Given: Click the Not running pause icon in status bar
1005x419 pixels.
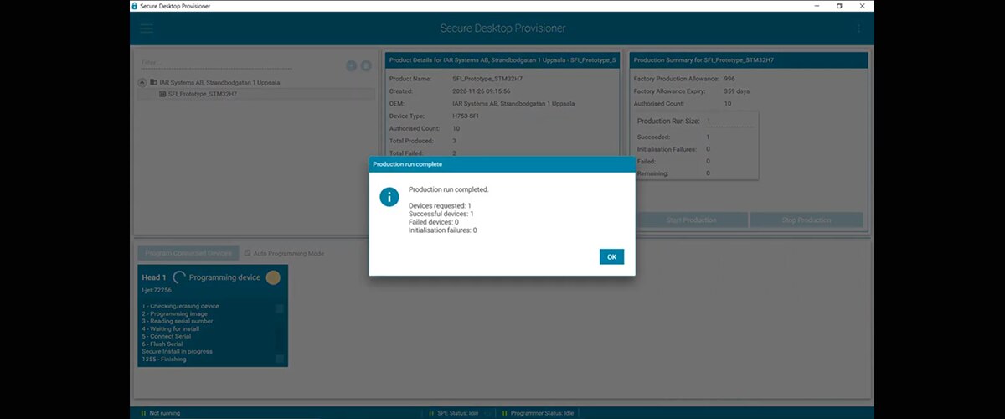Looking at the screenshot, I should 142,413.
